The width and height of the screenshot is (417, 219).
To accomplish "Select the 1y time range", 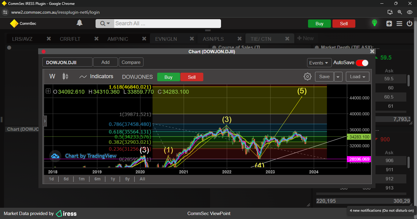I will (x=113, y=179).
